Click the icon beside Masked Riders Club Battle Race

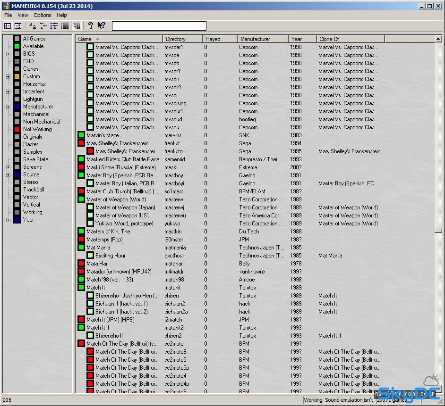click(x=81, y=159)
